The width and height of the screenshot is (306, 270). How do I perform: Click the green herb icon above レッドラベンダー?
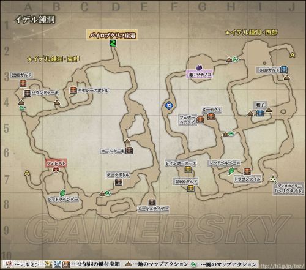tap(62, 193)
